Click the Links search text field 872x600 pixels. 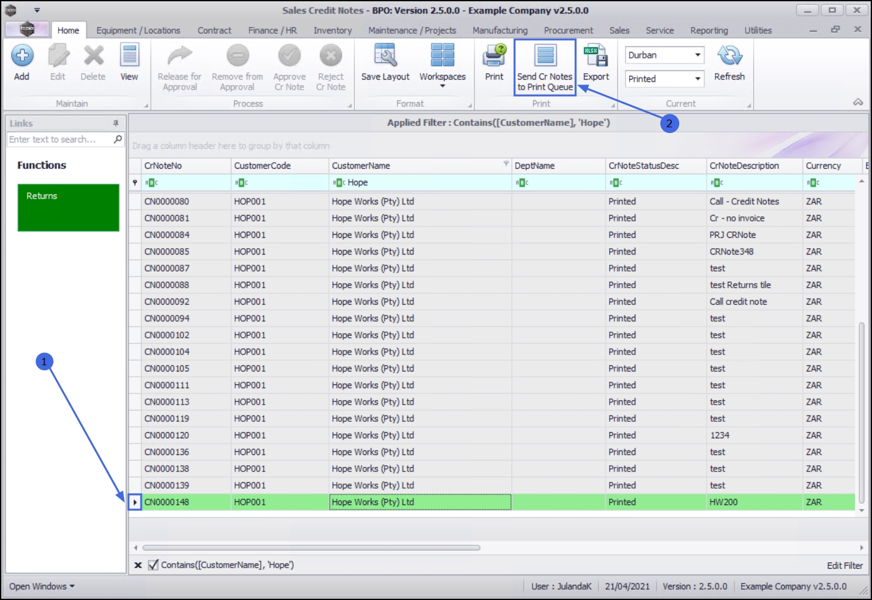[60, 139]
